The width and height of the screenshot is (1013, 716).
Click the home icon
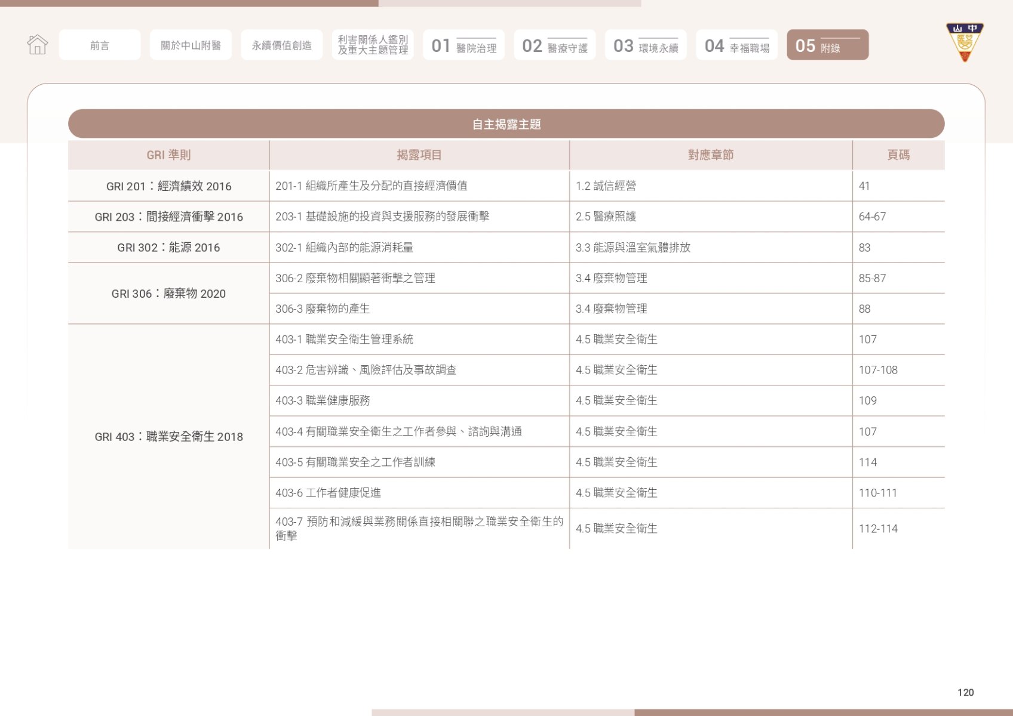(x=37, y=45)
